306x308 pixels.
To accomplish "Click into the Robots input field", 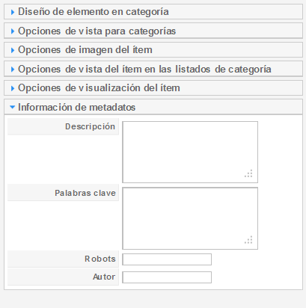I will click(167, 259).
